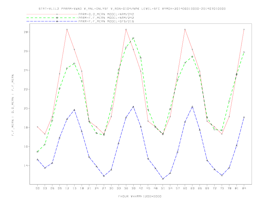This screenshot has width=266, height=205.
Task: Select the green legend entry PARM=F.F_MEAN MODEL=NAM/242
Action: 106,18
